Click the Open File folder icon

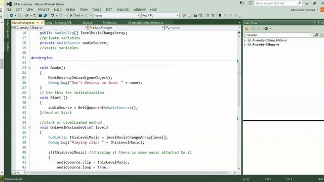point(35,16)
